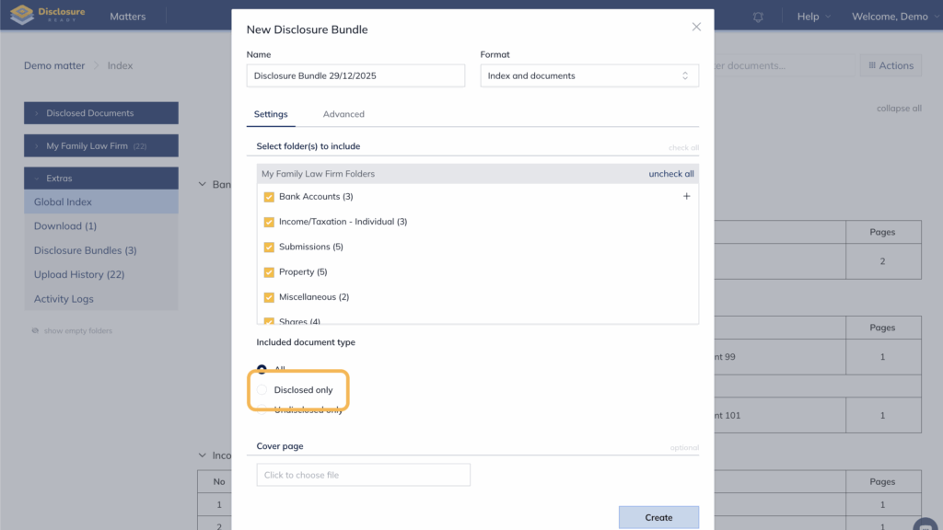
Task: Uncheck the Submissions folder checkbox
Action: [x=269, y=247]
